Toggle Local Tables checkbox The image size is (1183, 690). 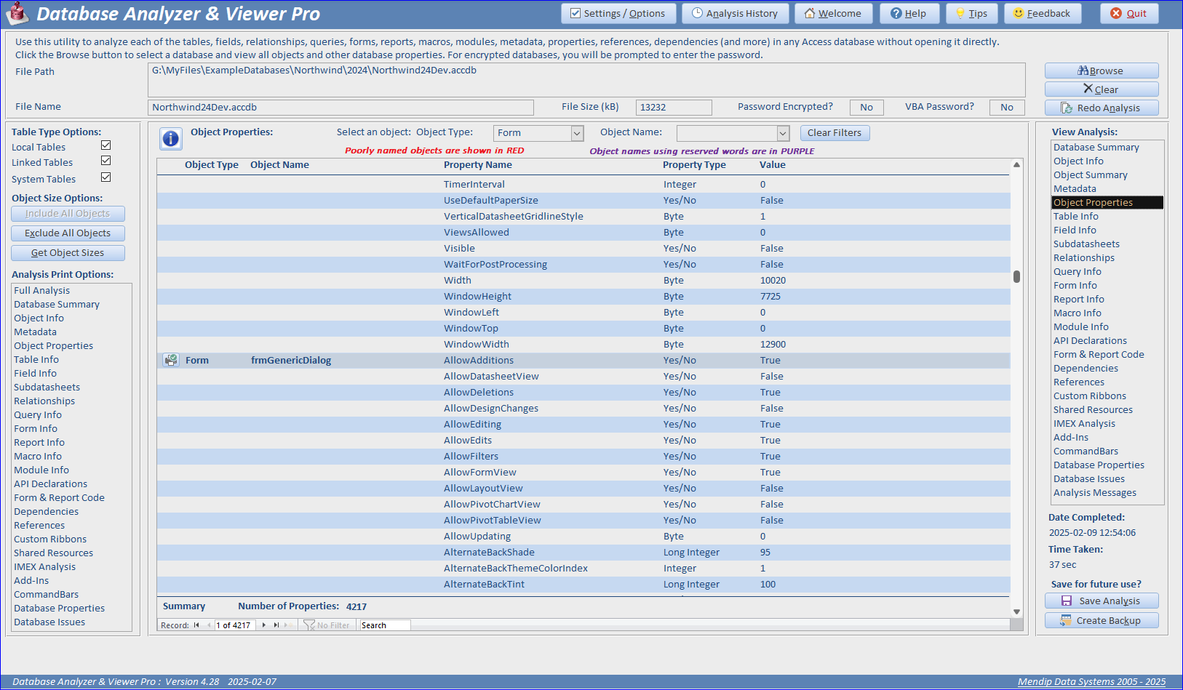[105, 145]
